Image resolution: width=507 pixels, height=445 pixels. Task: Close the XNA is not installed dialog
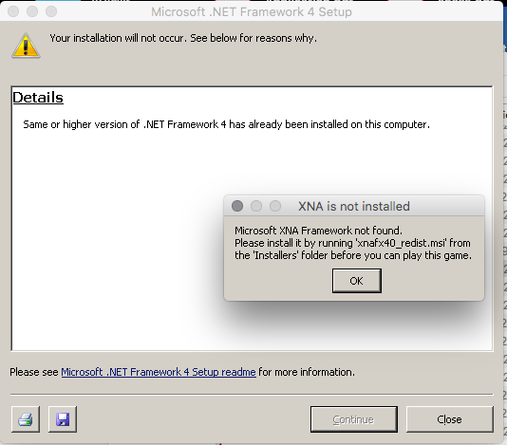pos(237,206)
